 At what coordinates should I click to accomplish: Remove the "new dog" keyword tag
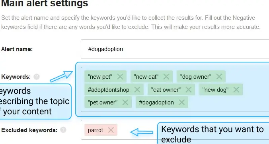(236, 89)
